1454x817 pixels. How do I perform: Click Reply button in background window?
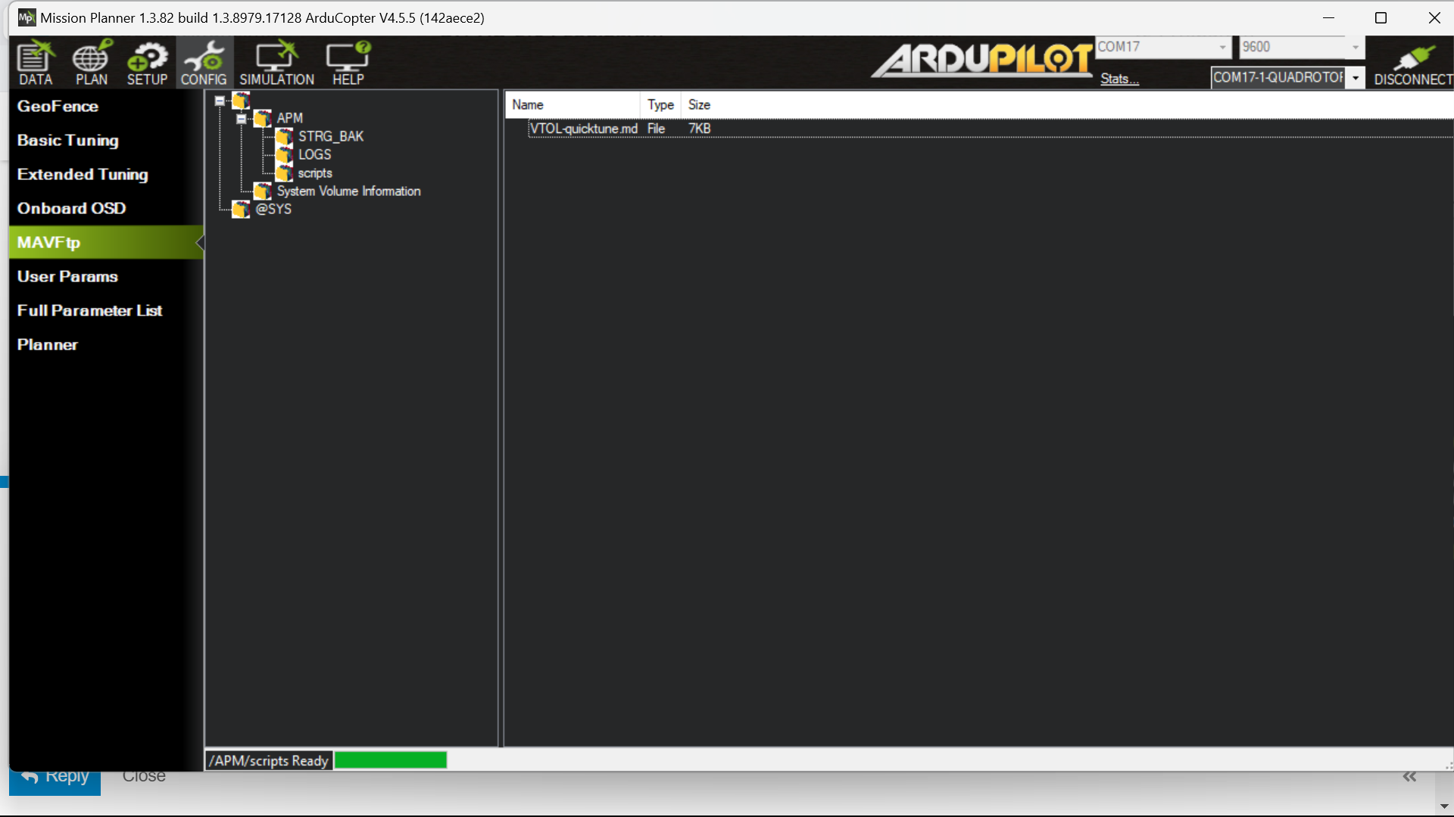(55, 782)
